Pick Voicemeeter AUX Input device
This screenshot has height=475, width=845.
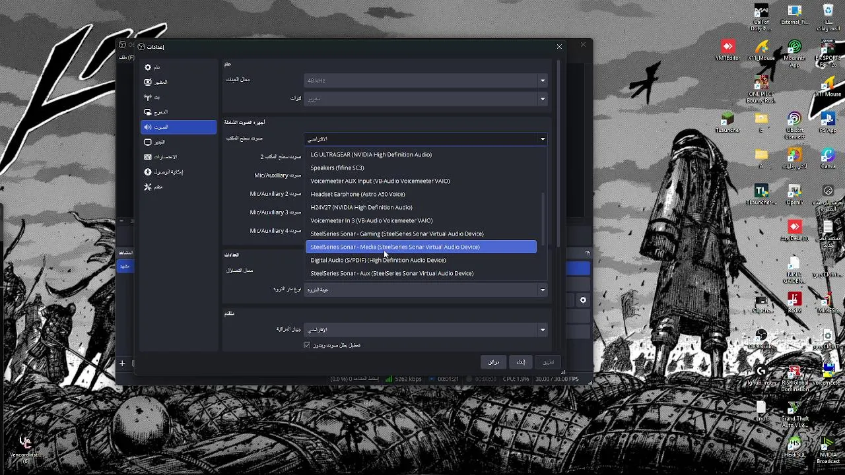point(421,181)
